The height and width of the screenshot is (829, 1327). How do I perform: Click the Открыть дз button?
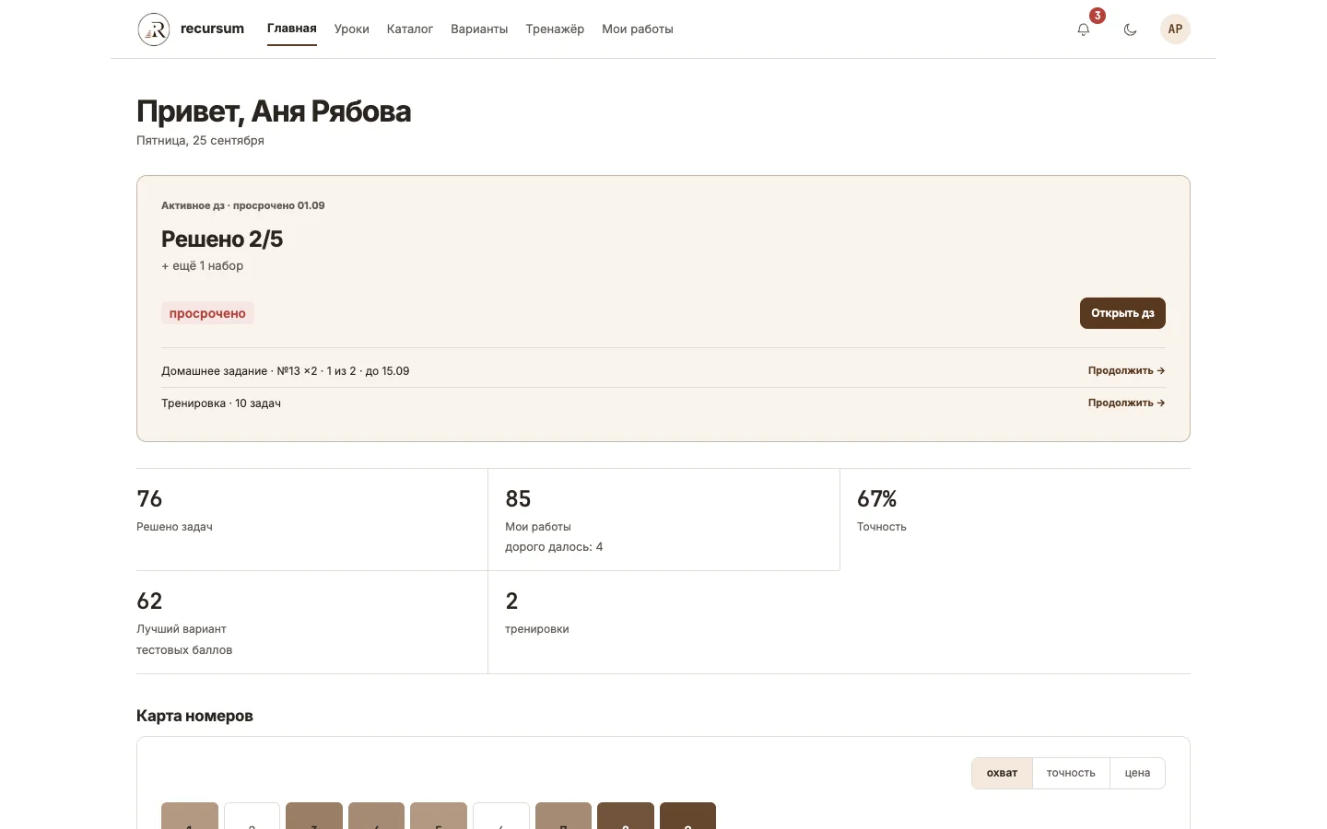(x=1122, y=313)
